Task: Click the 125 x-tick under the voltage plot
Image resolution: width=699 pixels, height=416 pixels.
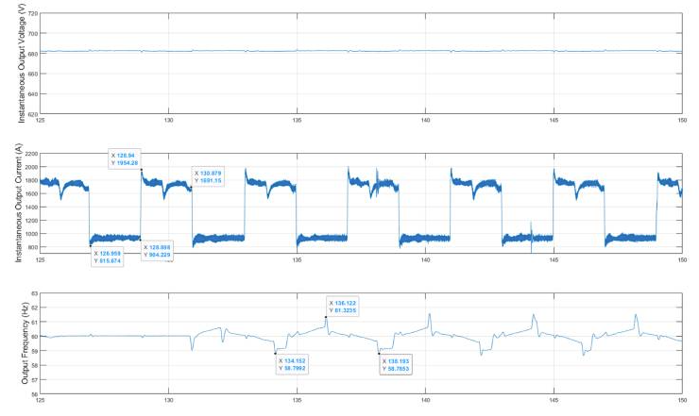Action: 41,121
